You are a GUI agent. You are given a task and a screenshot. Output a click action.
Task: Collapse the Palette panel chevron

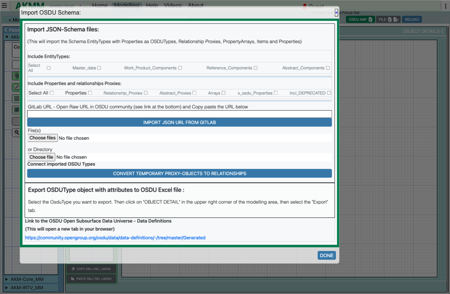6,30
